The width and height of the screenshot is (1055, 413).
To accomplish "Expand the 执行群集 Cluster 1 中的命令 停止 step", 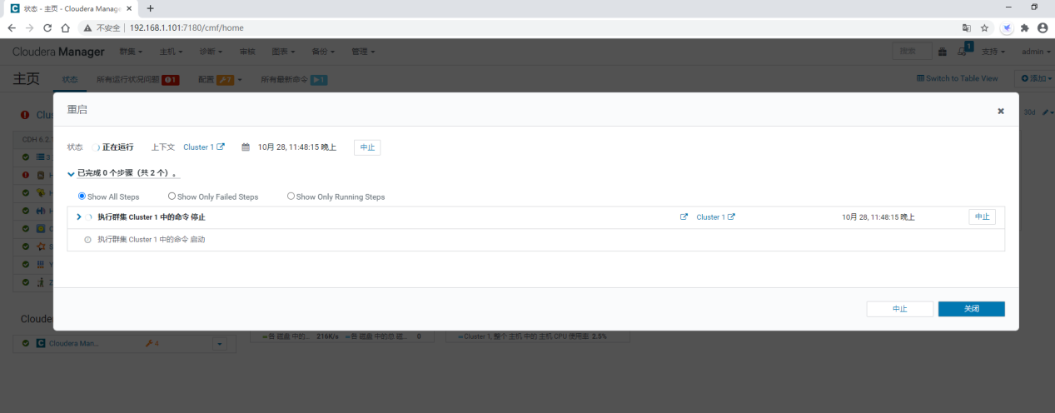I will pos(78,217).
